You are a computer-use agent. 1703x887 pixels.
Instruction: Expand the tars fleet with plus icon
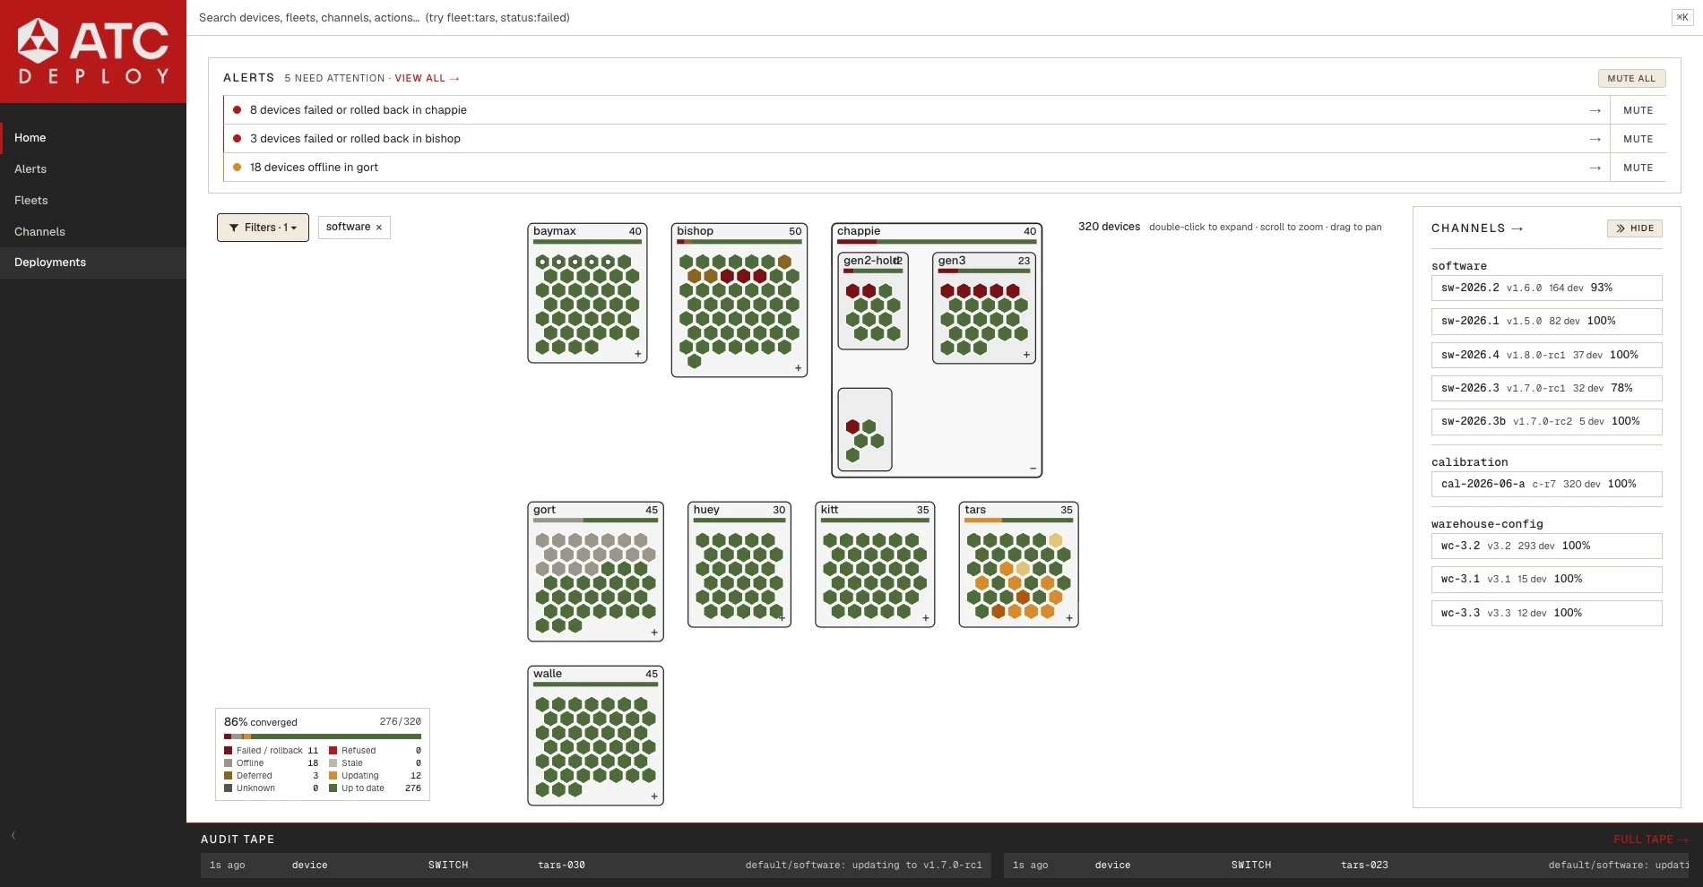click(x=1069, y=618)
